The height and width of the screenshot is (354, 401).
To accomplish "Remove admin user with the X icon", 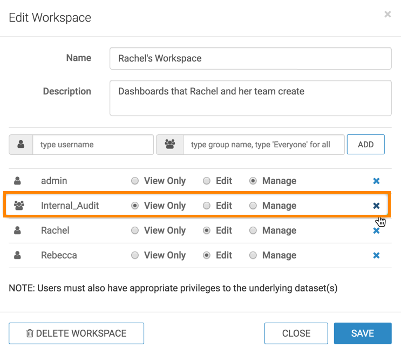I will 376,181.
